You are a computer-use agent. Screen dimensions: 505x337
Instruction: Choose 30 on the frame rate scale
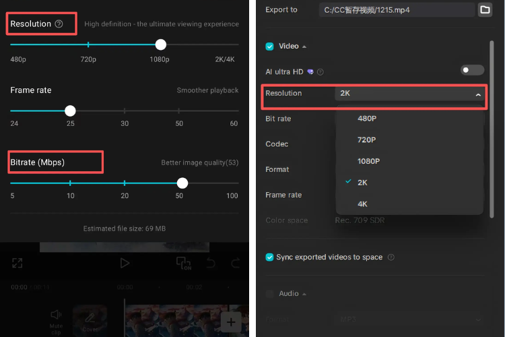pyautogui.click(x=125, y=123)
